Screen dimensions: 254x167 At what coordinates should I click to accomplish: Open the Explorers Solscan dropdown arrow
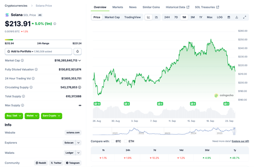[x=78, y=142]
